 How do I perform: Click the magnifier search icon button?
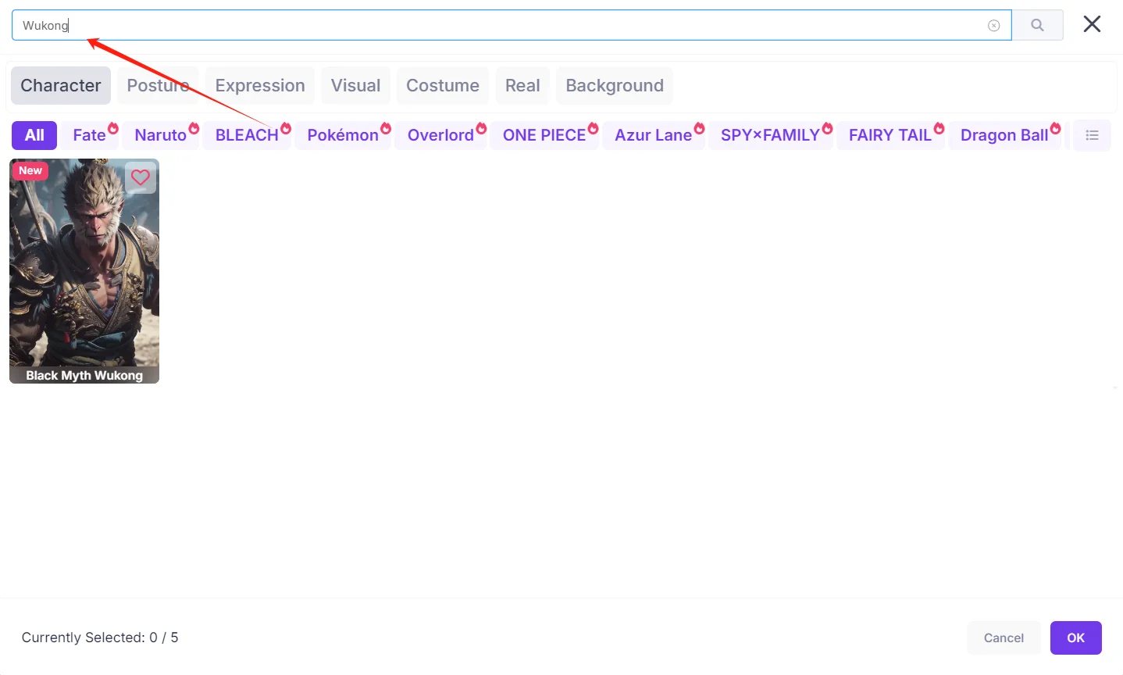[x=1037, y=25]
